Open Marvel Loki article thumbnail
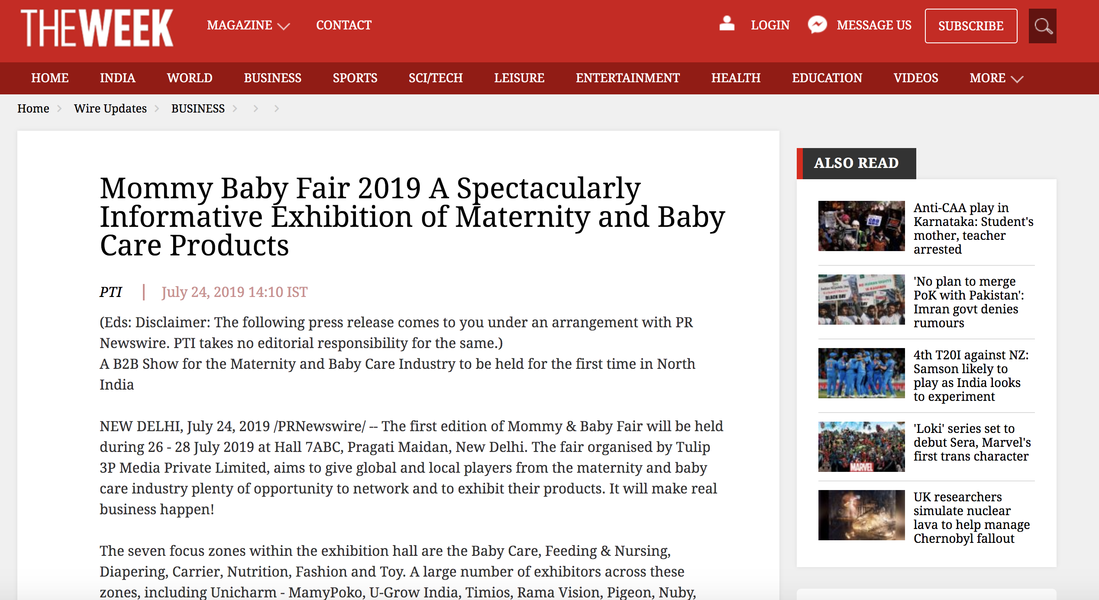Screen dimensions: 1099x600 pyautogui.click(x=861, y=446)
